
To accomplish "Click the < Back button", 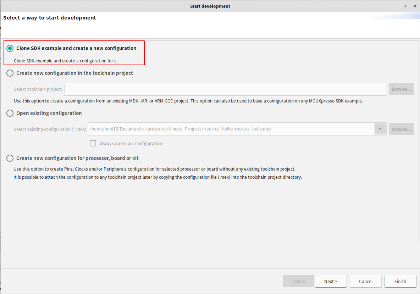I will [x=298, y=281].
